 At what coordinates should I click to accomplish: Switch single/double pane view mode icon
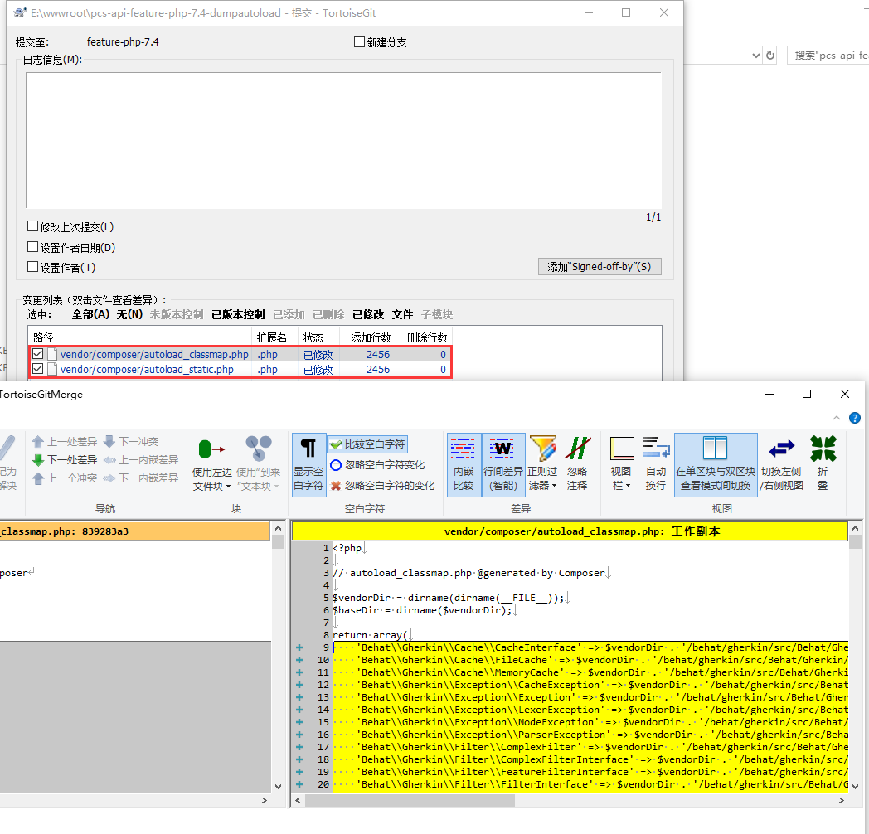(715, 464)
